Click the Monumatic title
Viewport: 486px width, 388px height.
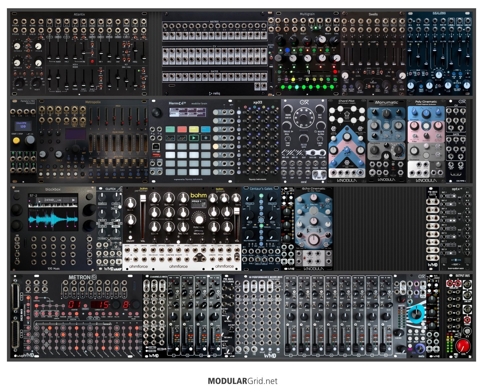(x=386, y=102)
